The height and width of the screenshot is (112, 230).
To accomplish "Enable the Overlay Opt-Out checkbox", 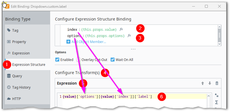I will pos(78,60).
